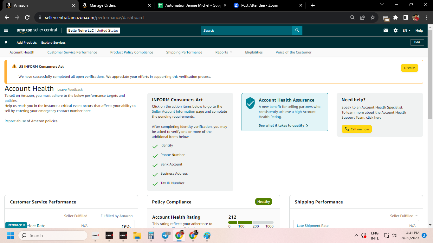Click the Edit button

coord(417,42)
